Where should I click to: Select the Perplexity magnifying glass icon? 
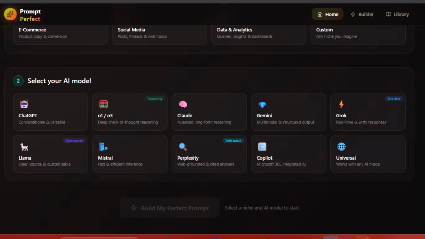tap(183, 147)
